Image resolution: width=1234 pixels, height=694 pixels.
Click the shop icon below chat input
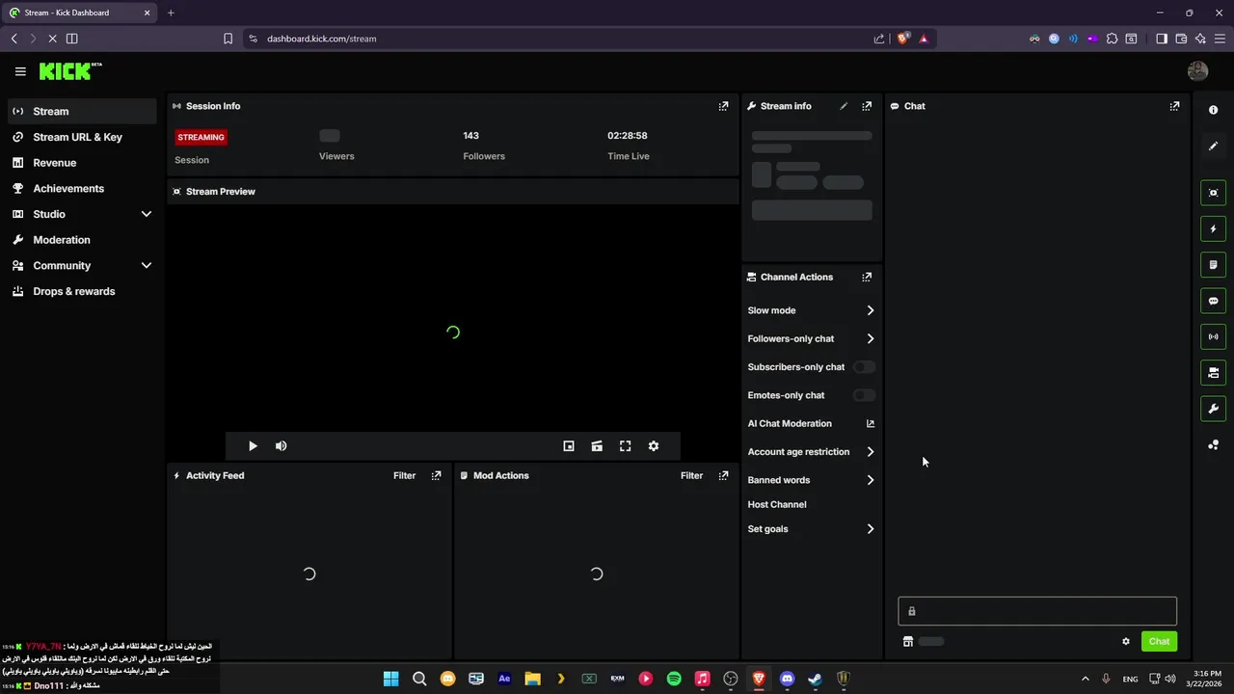pos(907,641)
